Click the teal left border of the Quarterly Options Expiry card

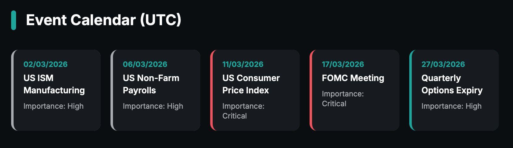(x=411, y=90)
